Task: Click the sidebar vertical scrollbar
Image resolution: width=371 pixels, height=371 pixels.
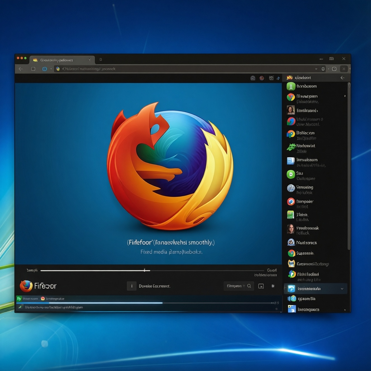Action: [349, 166]
